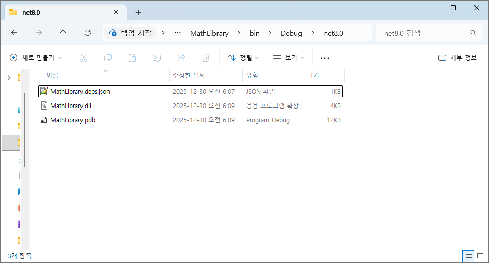The image size is (489, 263).
Task: Click the Share icon in toolbar
Action: [181, 58]
